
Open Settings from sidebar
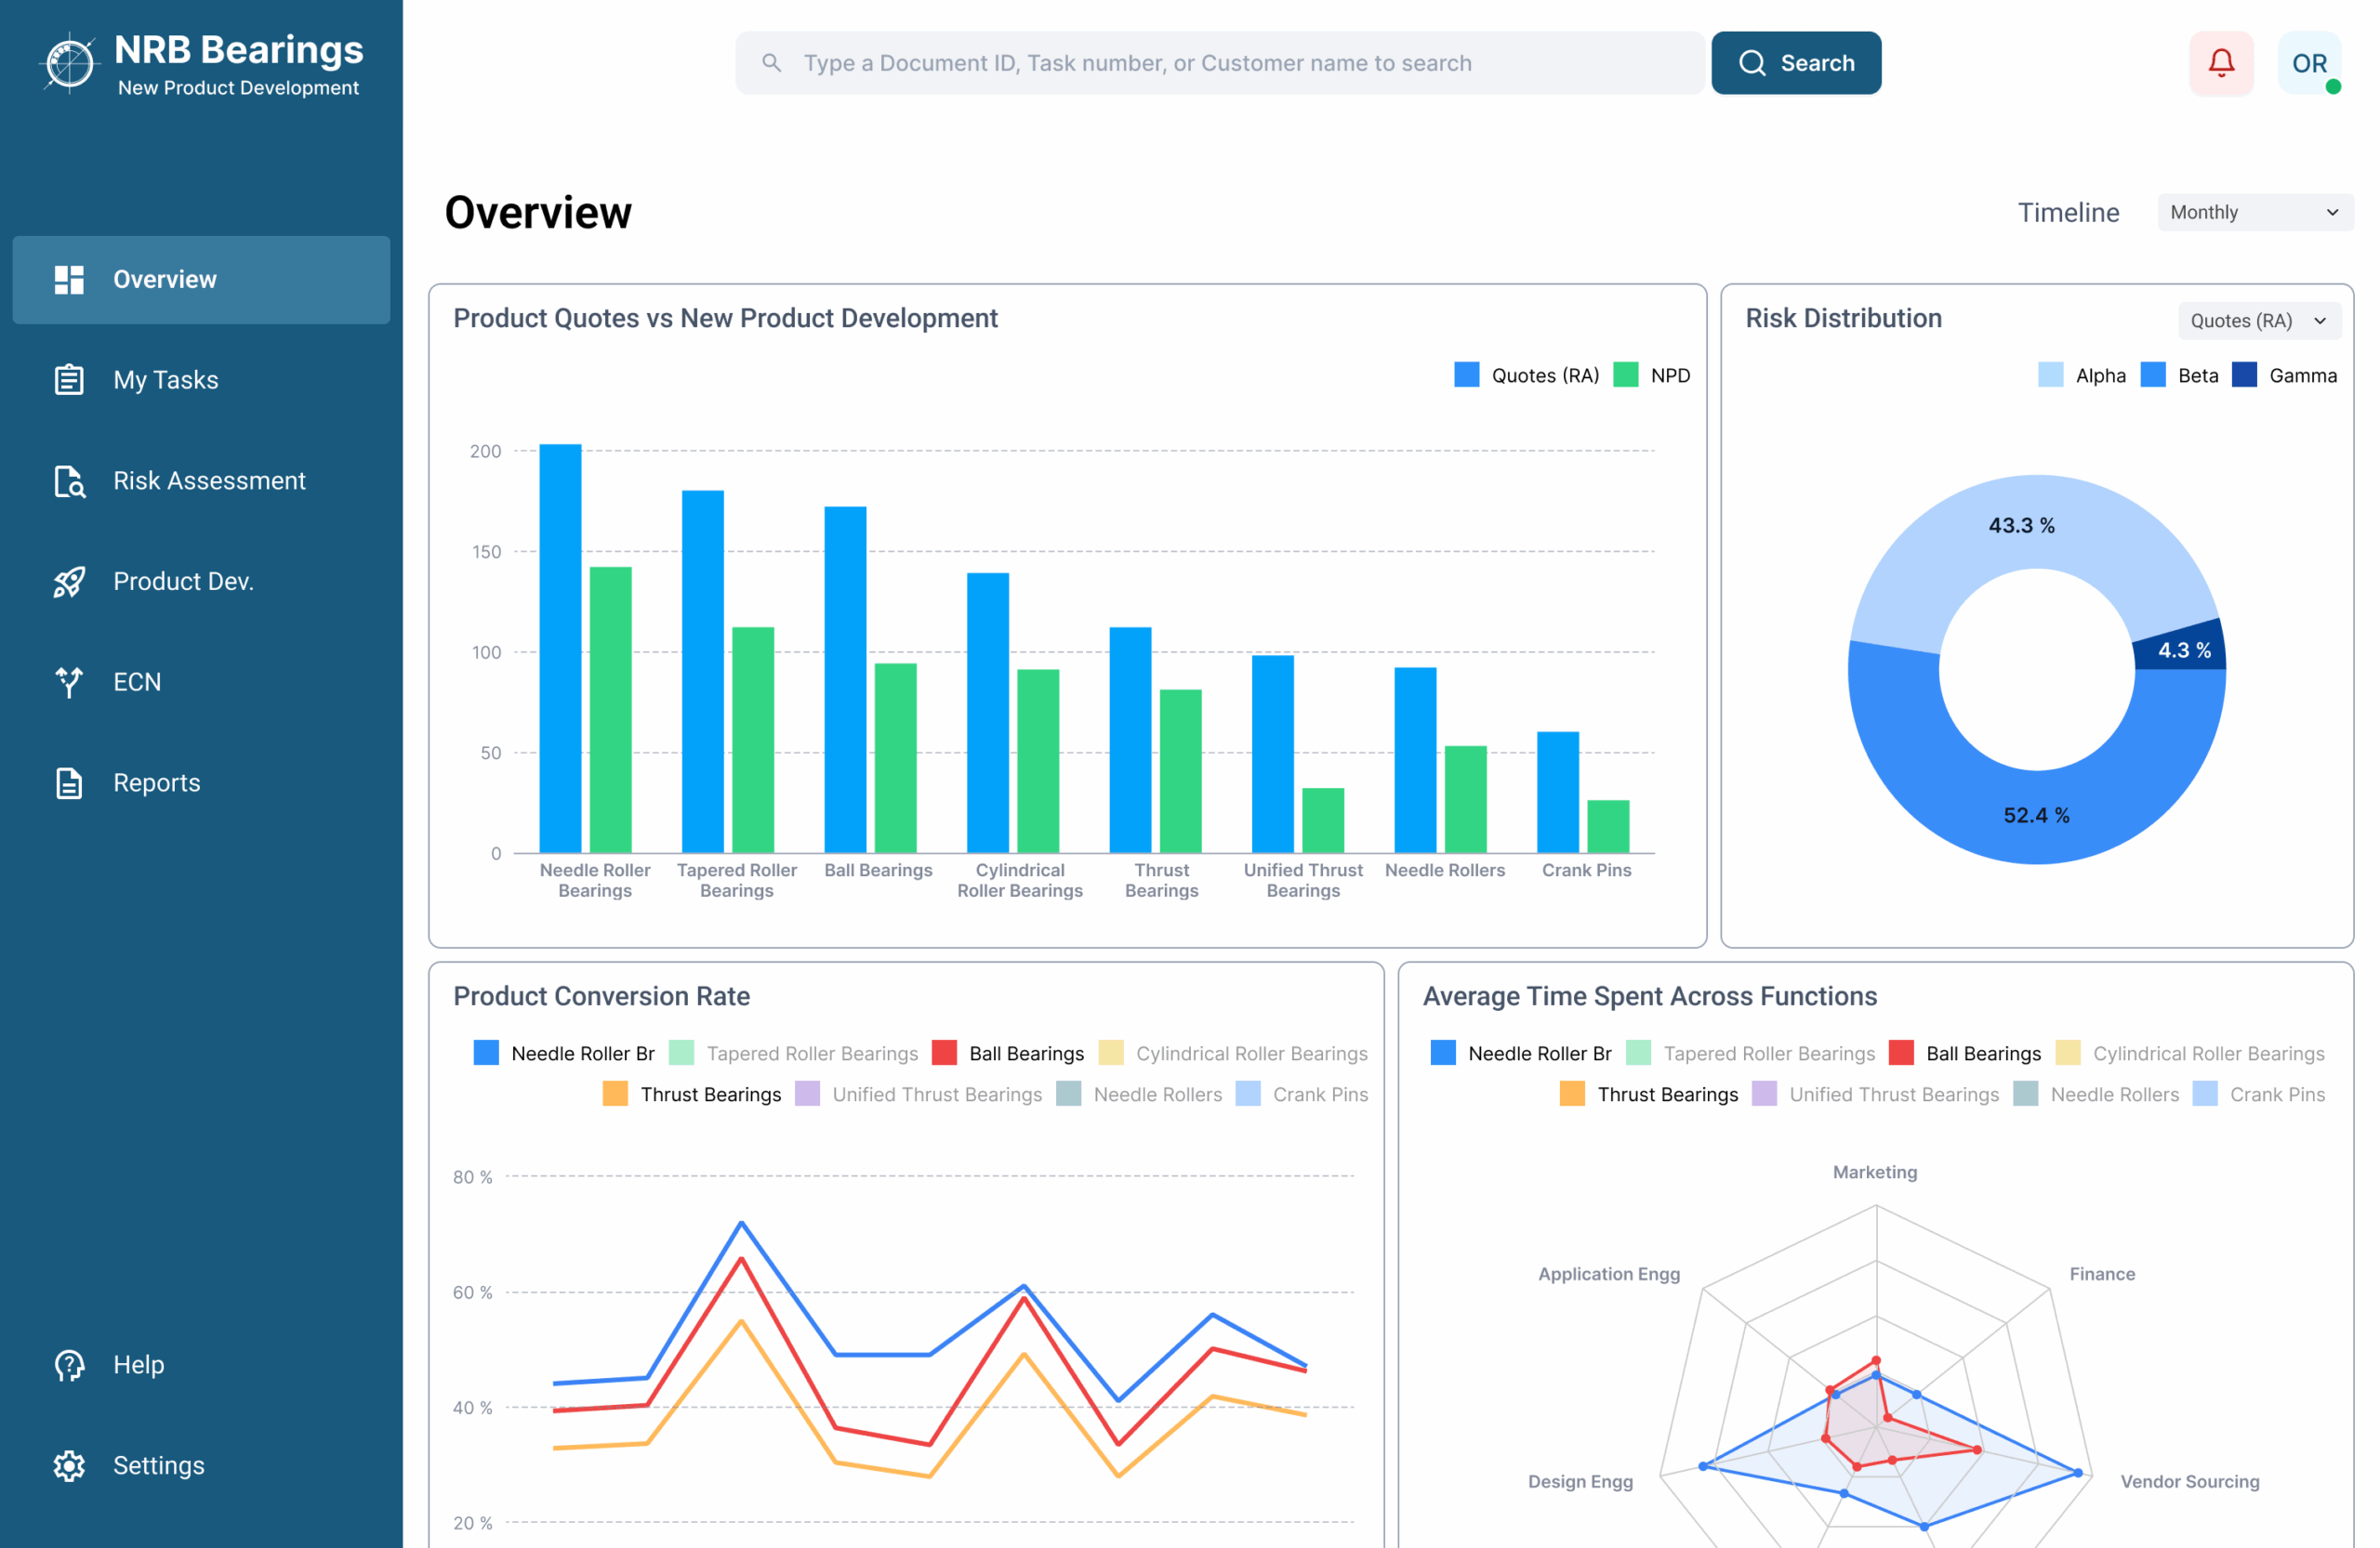(x=201, y=1466)
